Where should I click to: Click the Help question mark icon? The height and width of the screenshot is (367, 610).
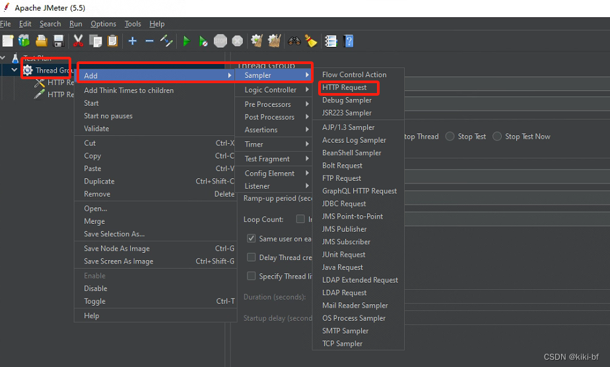pos(349,41)
